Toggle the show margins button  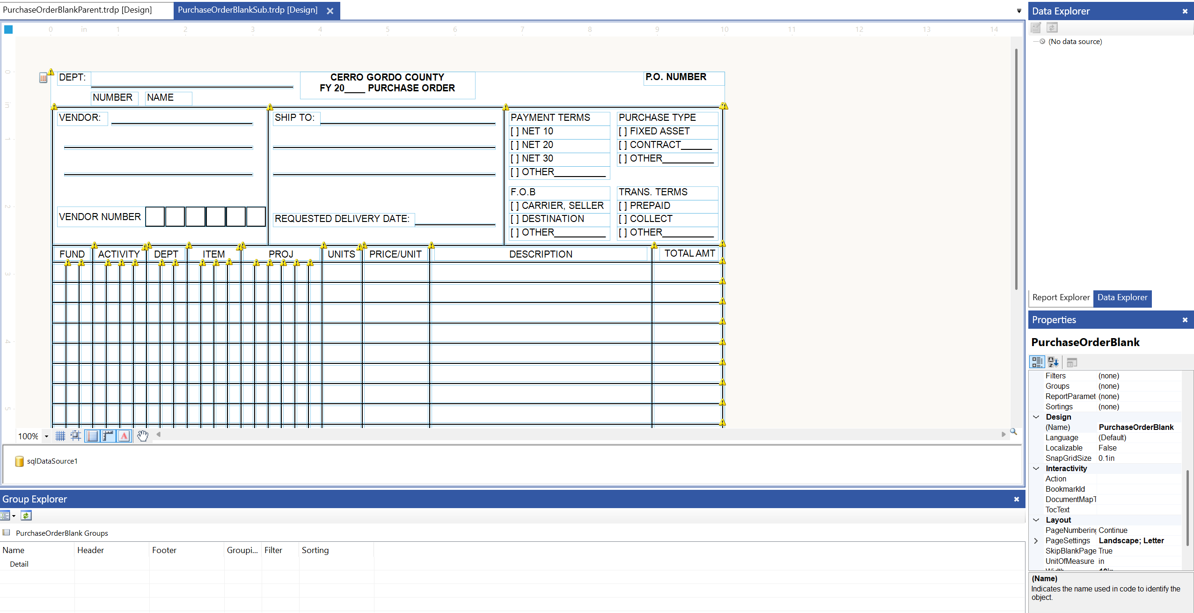coord(92,436)
